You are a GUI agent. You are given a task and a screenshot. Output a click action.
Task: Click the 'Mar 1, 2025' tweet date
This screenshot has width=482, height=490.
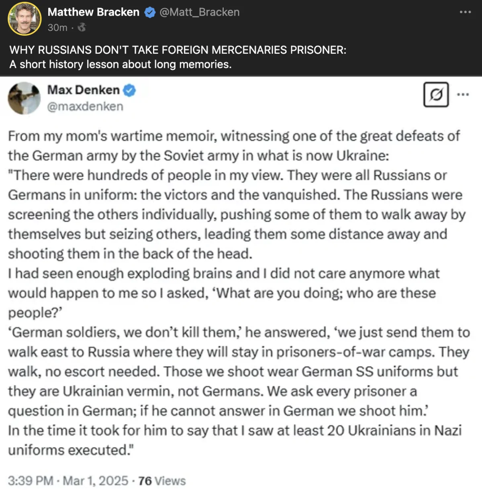pos(96,480)
